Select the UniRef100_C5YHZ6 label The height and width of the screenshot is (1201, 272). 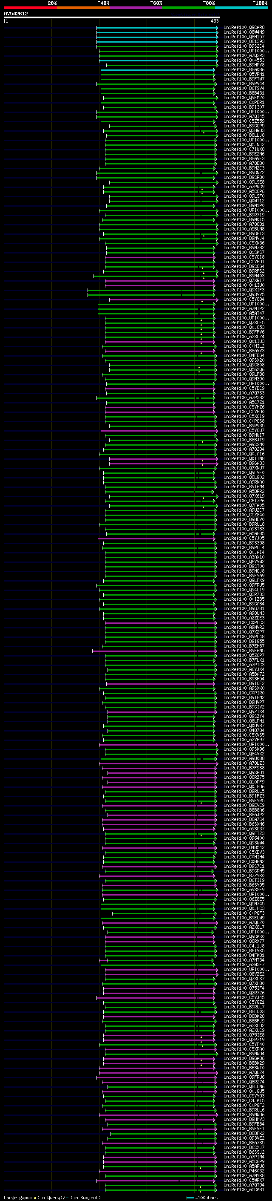coord(244,407)
